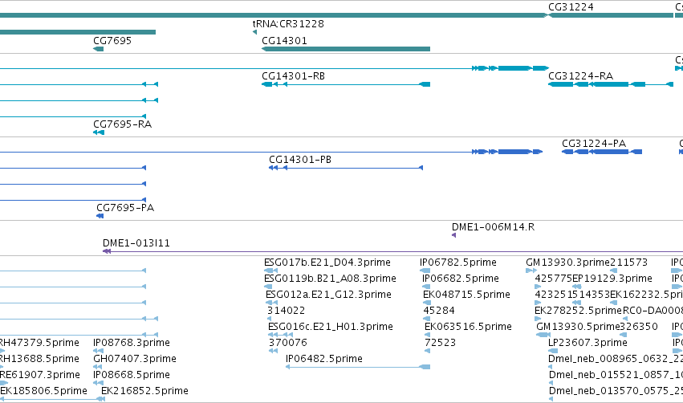Click the CG14301-PB protein label
Screen dimensions: 683x403
point(300,160)
